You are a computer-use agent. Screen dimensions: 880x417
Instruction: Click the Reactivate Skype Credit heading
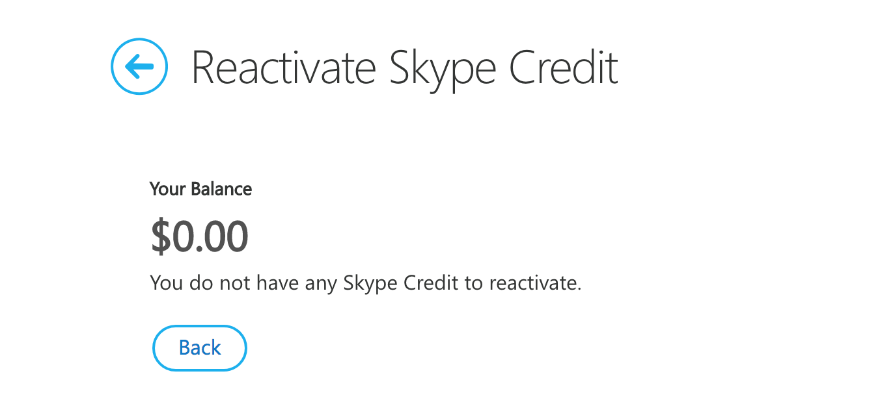[x=404, y=68]
